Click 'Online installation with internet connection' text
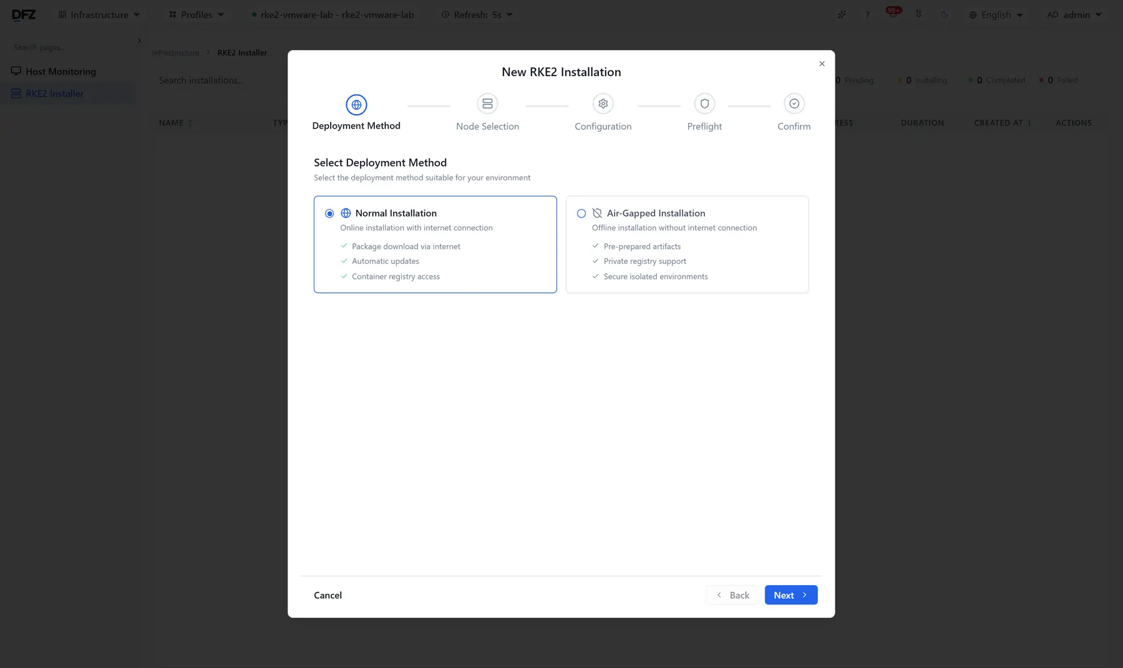The height and width of the screenshot is (668, 1123). (416, 228)
